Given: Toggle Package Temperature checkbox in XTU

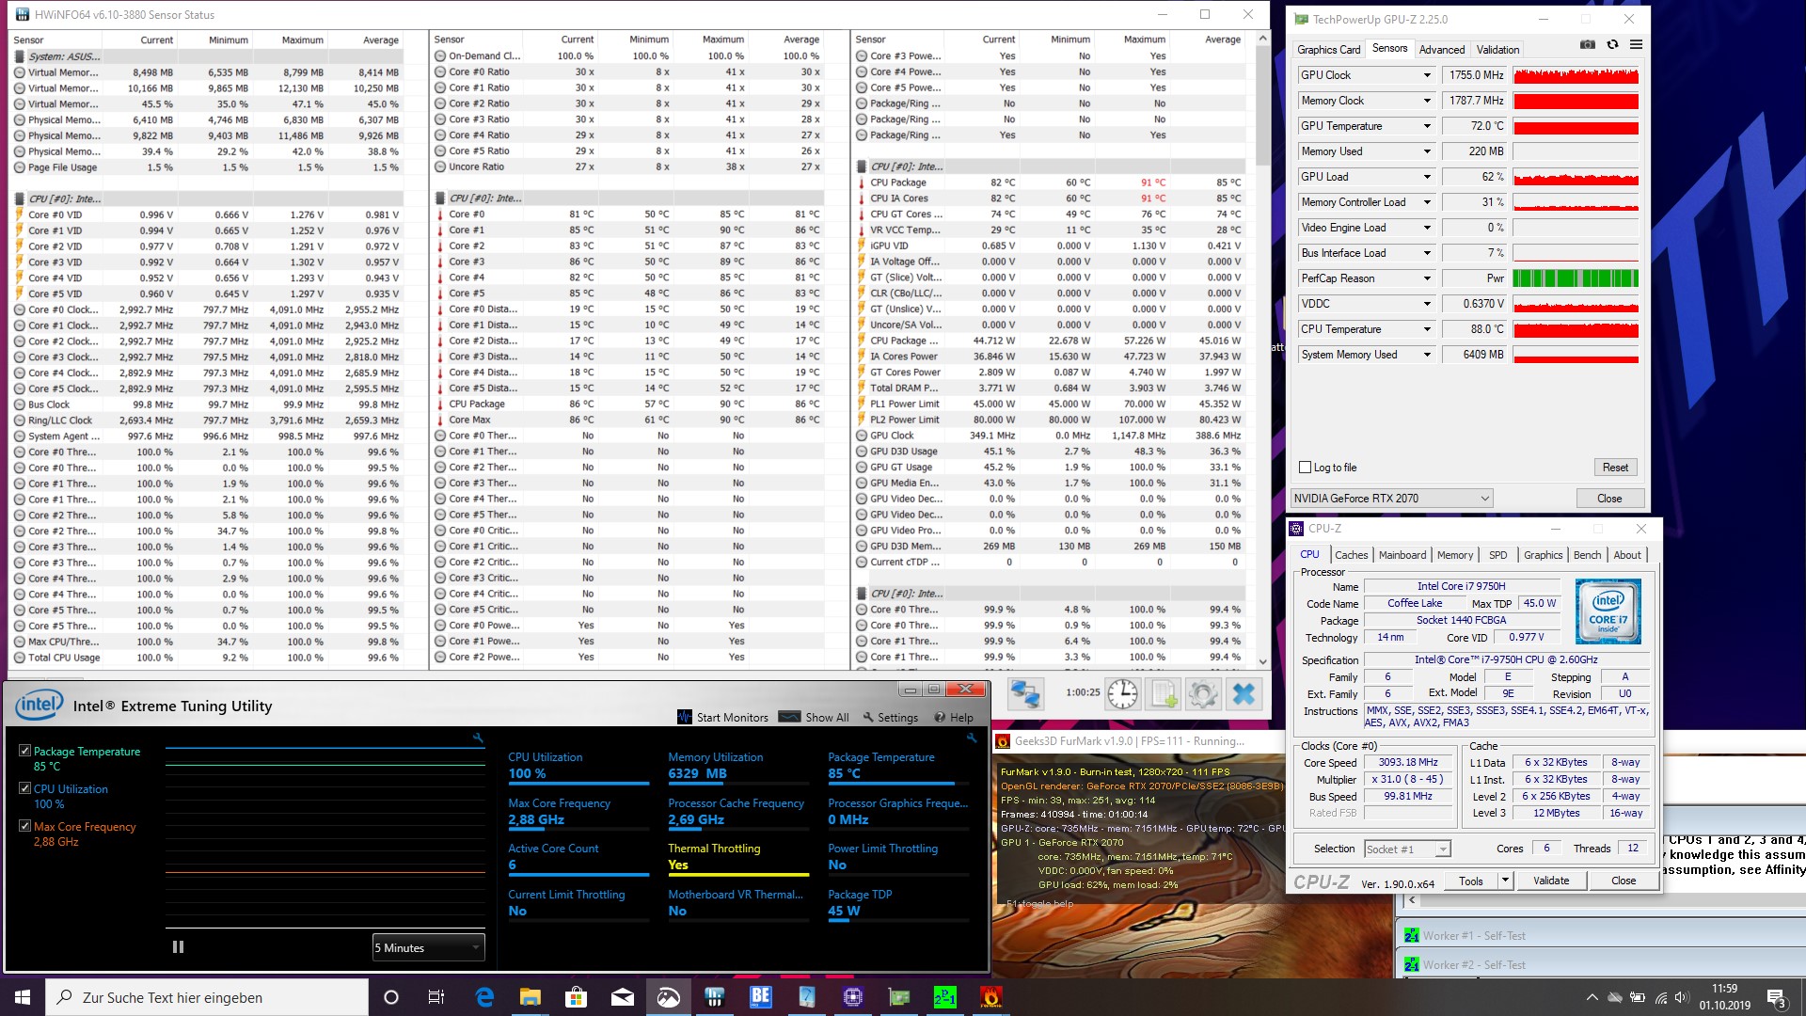Looking at the screenshot, I should [24, 751].
